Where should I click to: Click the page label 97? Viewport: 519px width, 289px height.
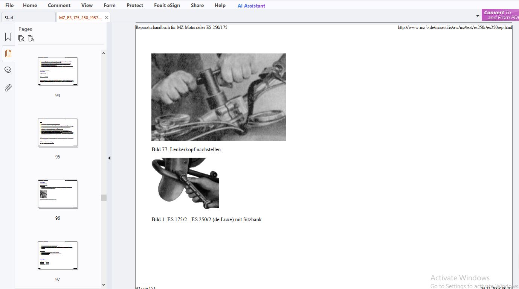click(58, 280)
